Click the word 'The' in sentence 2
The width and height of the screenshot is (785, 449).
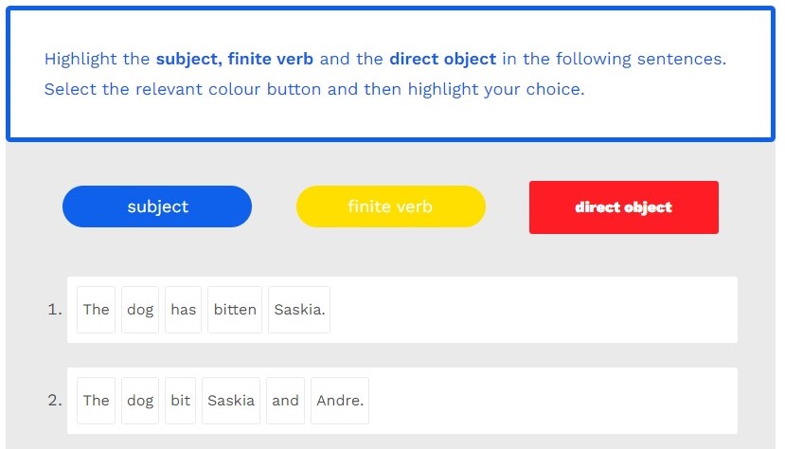(97, 401)
